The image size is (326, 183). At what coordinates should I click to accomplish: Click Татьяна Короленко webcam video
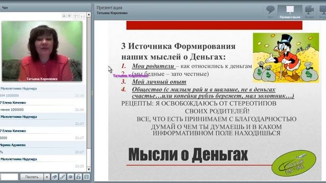(x=42, y=51)
